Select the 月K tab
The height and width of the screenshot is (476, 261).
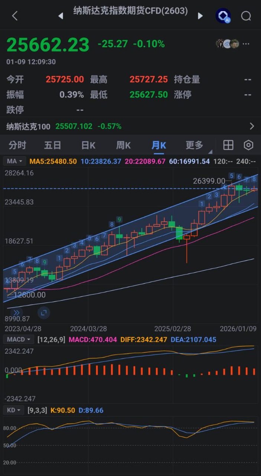[159, 145]
